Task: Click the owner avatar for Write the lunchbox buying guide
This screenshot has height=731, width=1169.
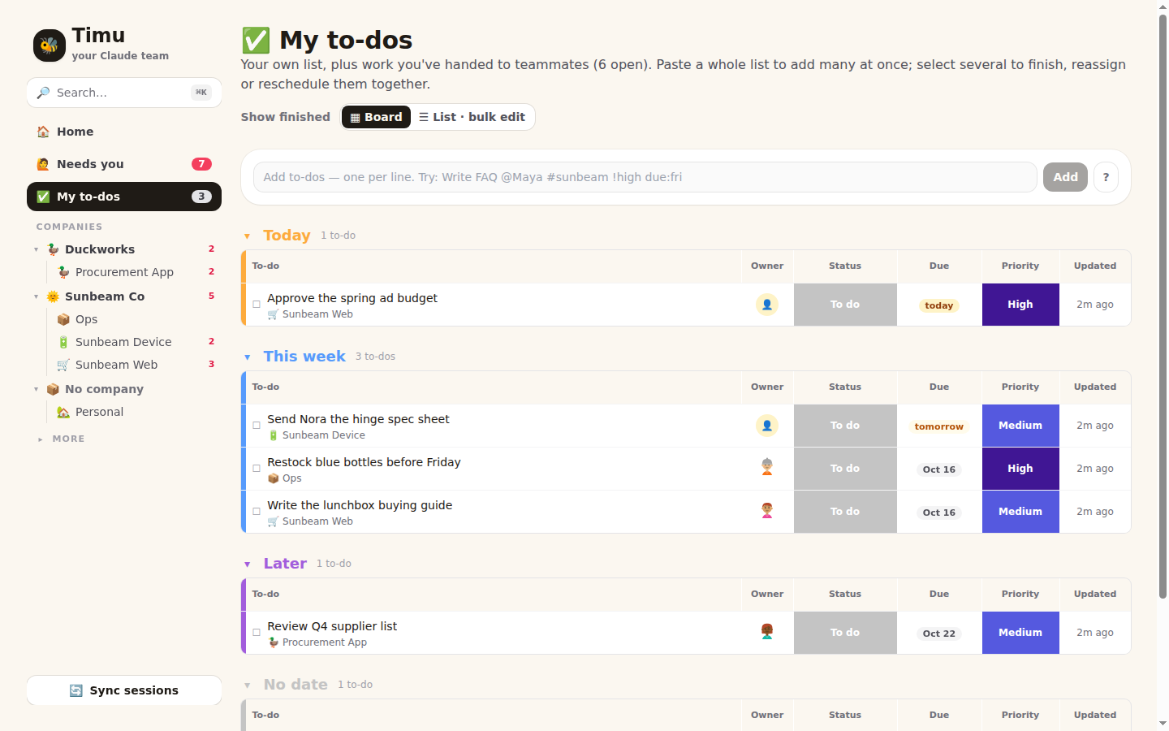Action: point(767,512)
